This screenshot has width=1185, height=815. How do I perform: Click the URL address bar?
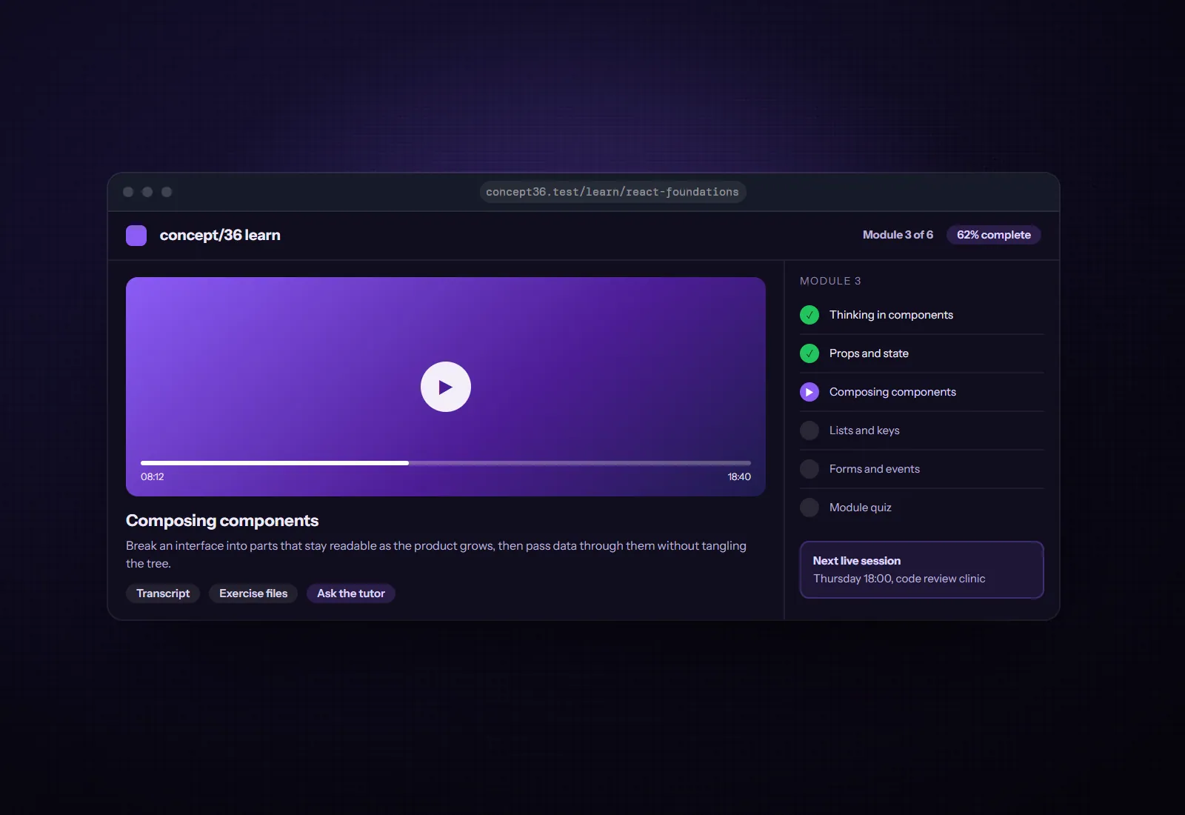612,192
